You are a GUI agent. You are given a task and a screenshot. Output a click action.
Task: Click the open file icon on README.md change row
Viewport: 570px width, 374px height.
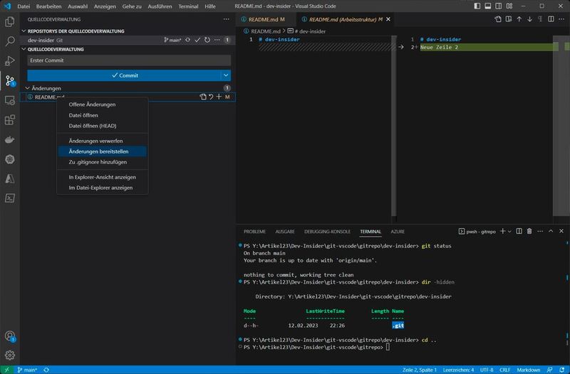click(x=203, y=97)
